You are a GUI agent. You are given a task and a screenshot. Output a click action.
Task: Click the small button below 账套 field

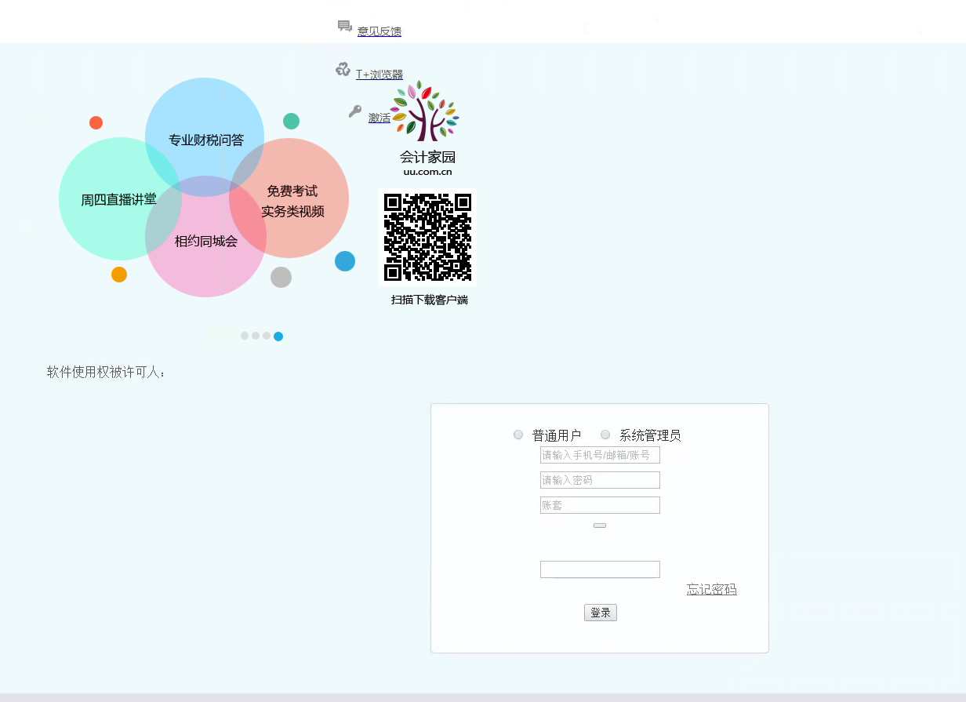coord(600,526)
